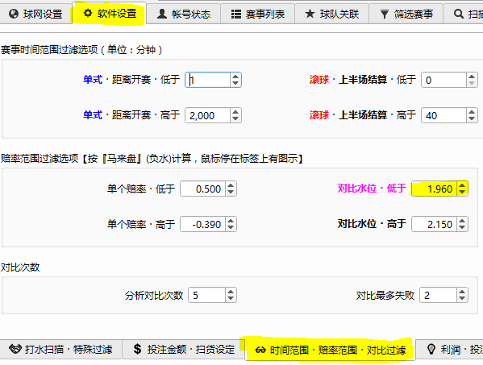Focus the 滚球·上半场结算·低于 field

(x=443, y=80)
